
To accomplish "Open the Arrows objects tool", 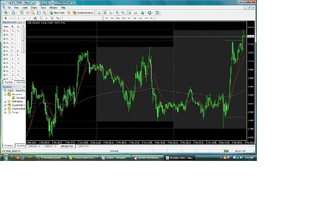I will [x=58, y=18].
